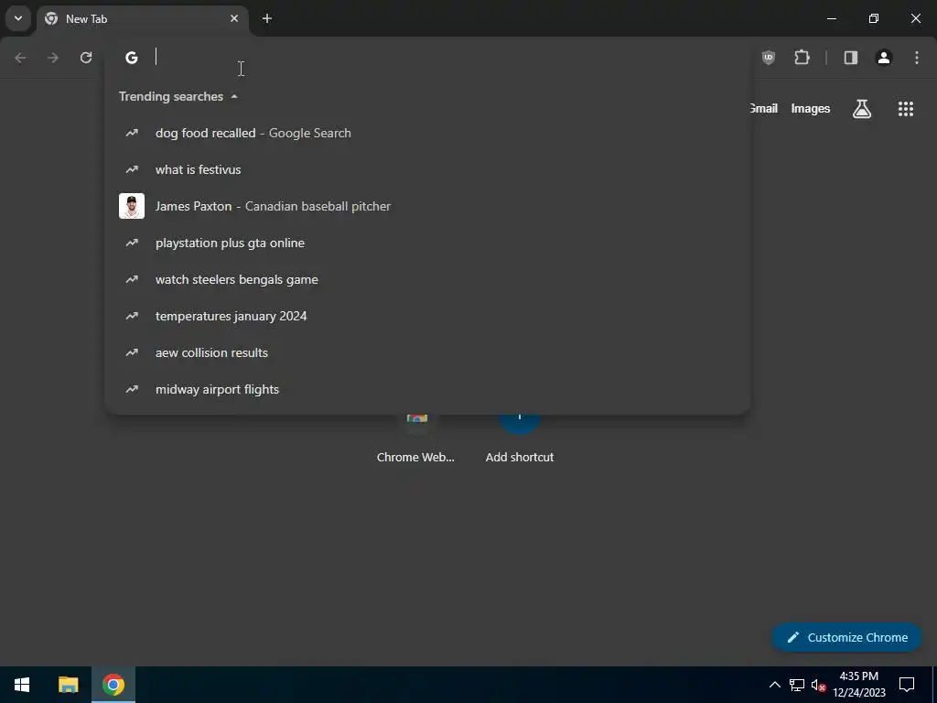Choose 'watch steelers bengals game' suggestion
The width and height of the screenshot is (937, 703).
(427, 279)
